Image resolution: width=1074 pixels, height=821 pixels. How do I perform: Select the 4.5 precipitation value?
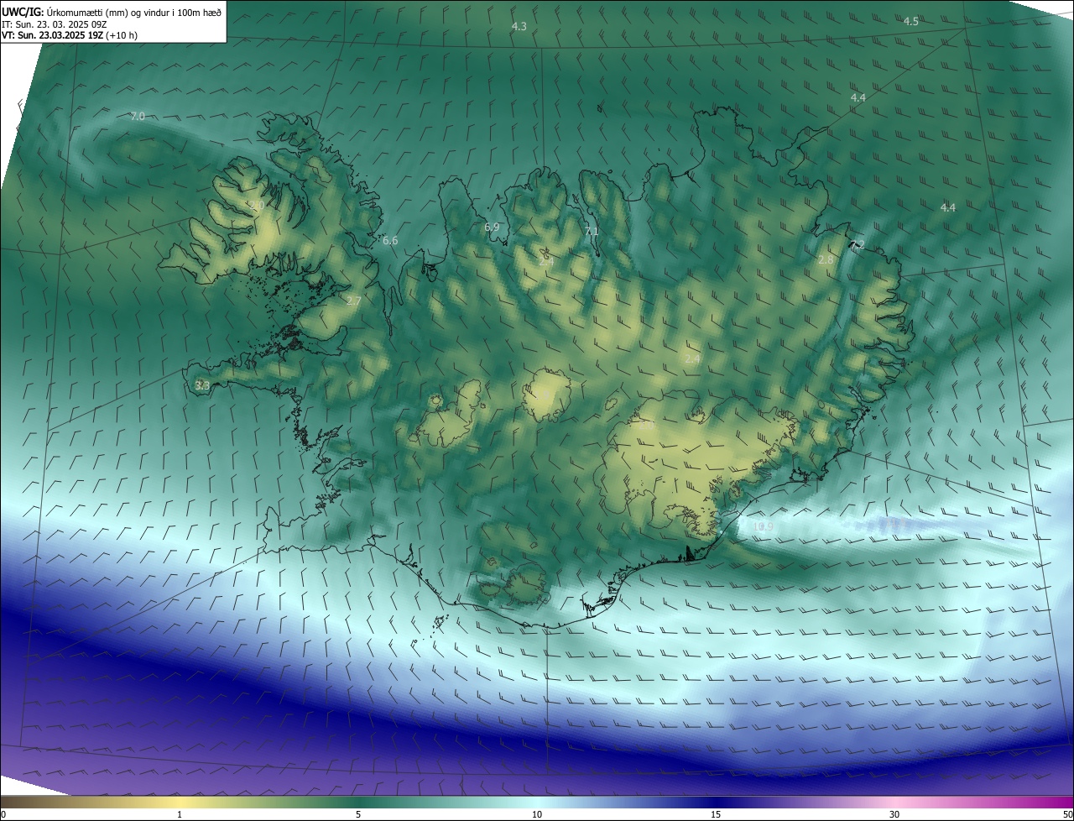[x=911, y=21]
